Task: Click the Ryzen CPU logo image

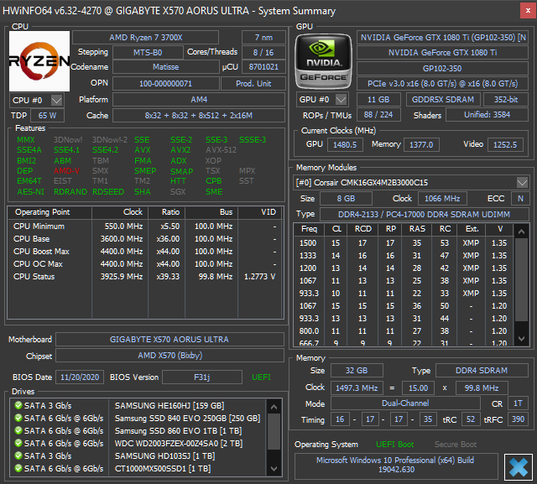Action: 39,61
